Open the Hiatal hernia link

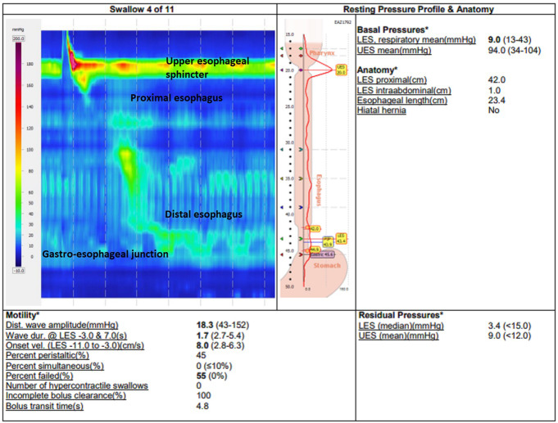(382, 110)
